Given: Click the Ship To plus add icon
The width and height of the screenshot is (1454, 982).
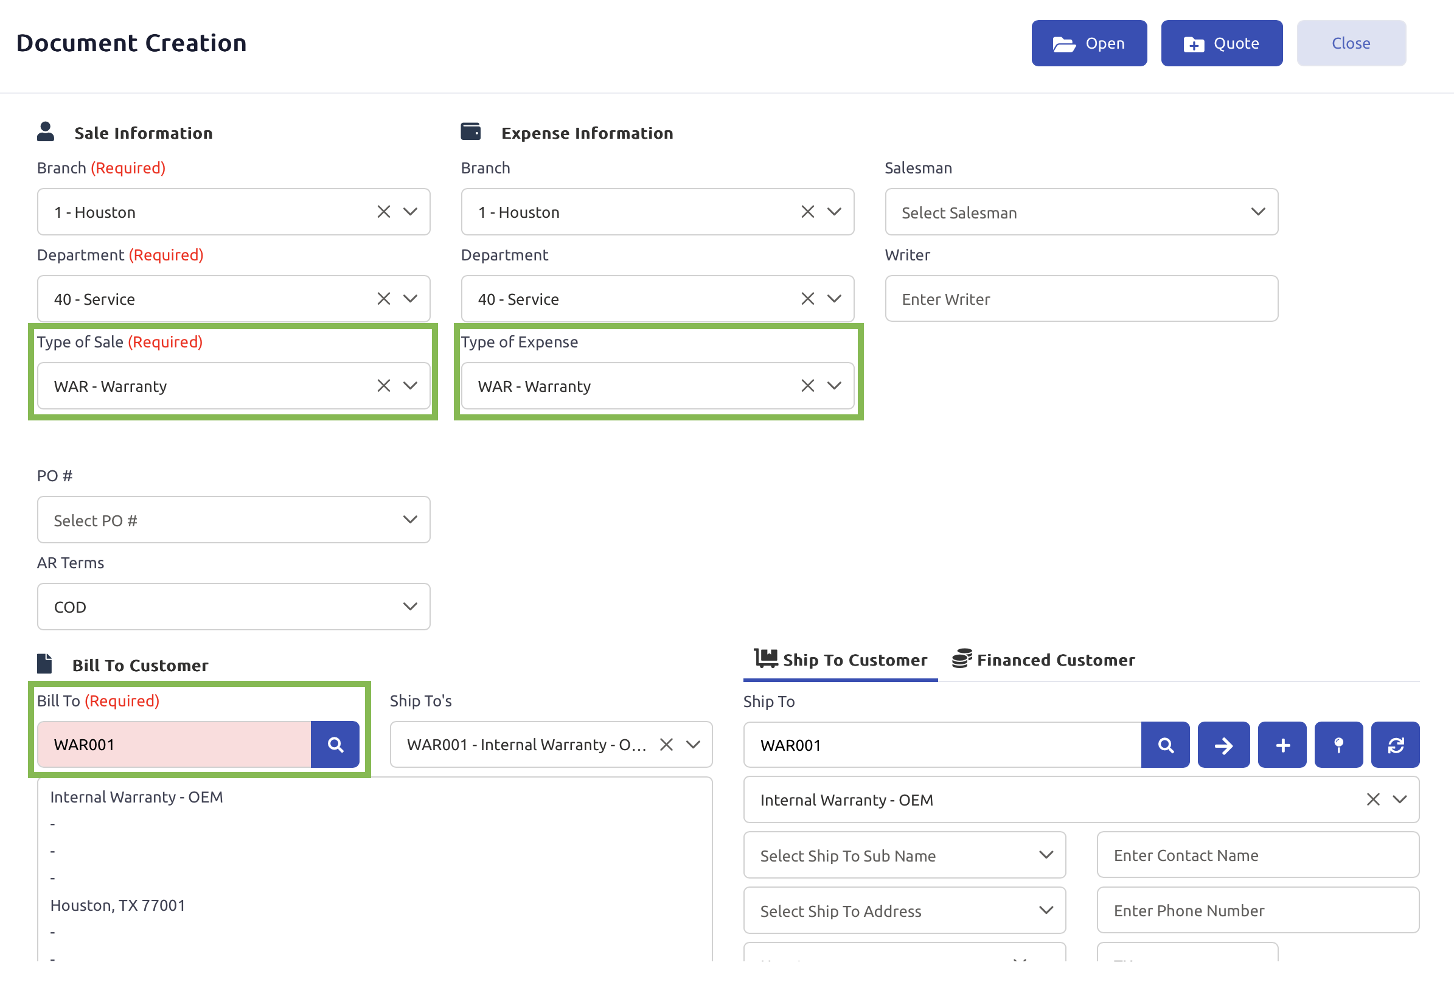Looking at the screenshot, I should tap(1282, 745).
